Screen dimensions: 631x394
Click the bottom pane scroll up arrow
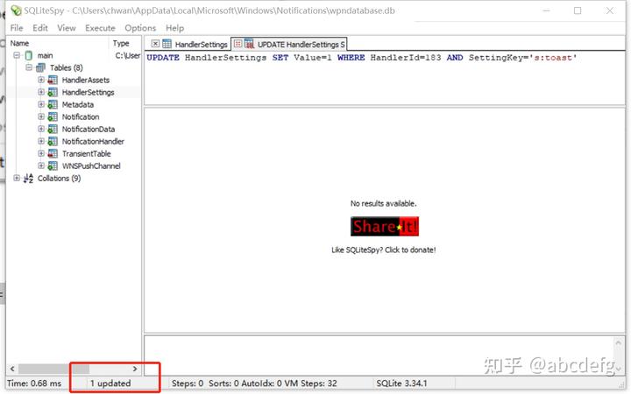coord(619,343)
